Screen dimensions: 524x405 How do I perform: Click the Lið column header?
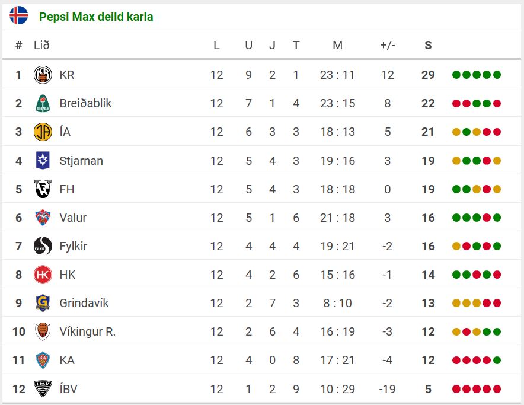click(41, 45)
